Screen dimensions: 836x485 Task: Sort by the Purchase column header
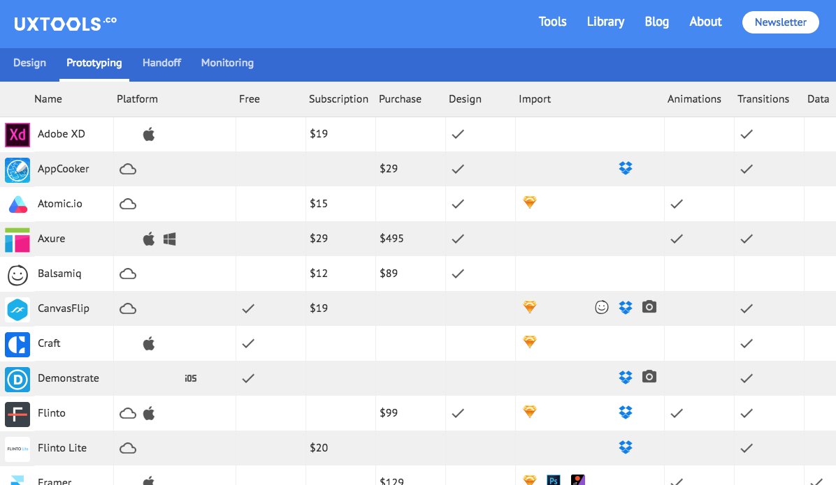click(x=400, y=99)
